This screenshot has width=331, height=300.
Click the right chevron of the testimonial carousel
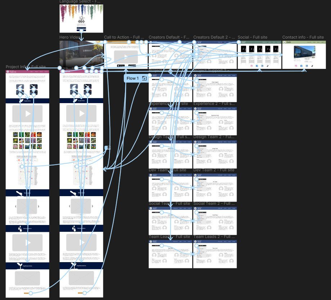39,206
